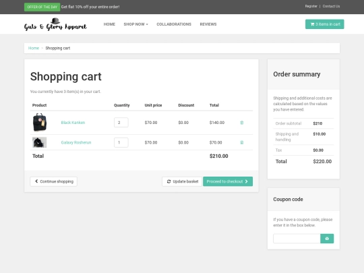Open the Reviews page
364x273 pixels.
click(208, 24)
